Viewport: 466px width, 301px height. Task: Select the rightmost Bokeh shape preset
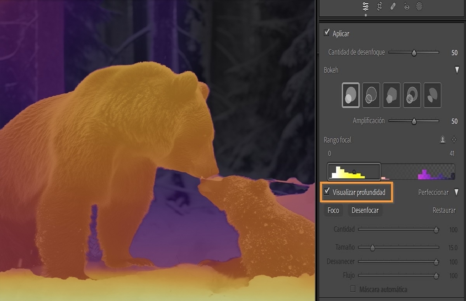click(x=432, y=95)
